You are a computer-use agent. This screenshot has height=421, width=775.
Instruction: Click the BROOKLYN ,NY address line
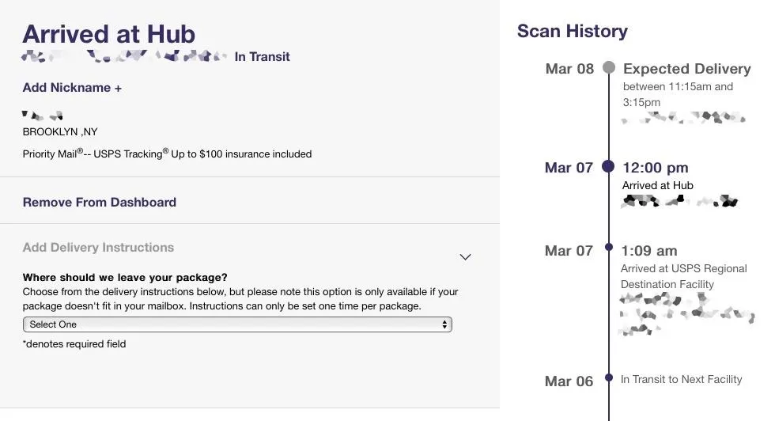(x=60, y=132)
